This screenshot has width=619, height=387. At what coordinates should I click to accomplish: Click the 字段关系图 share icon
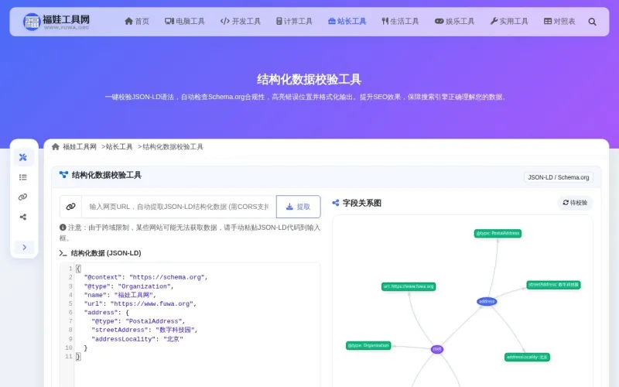(x=336, y=203)
